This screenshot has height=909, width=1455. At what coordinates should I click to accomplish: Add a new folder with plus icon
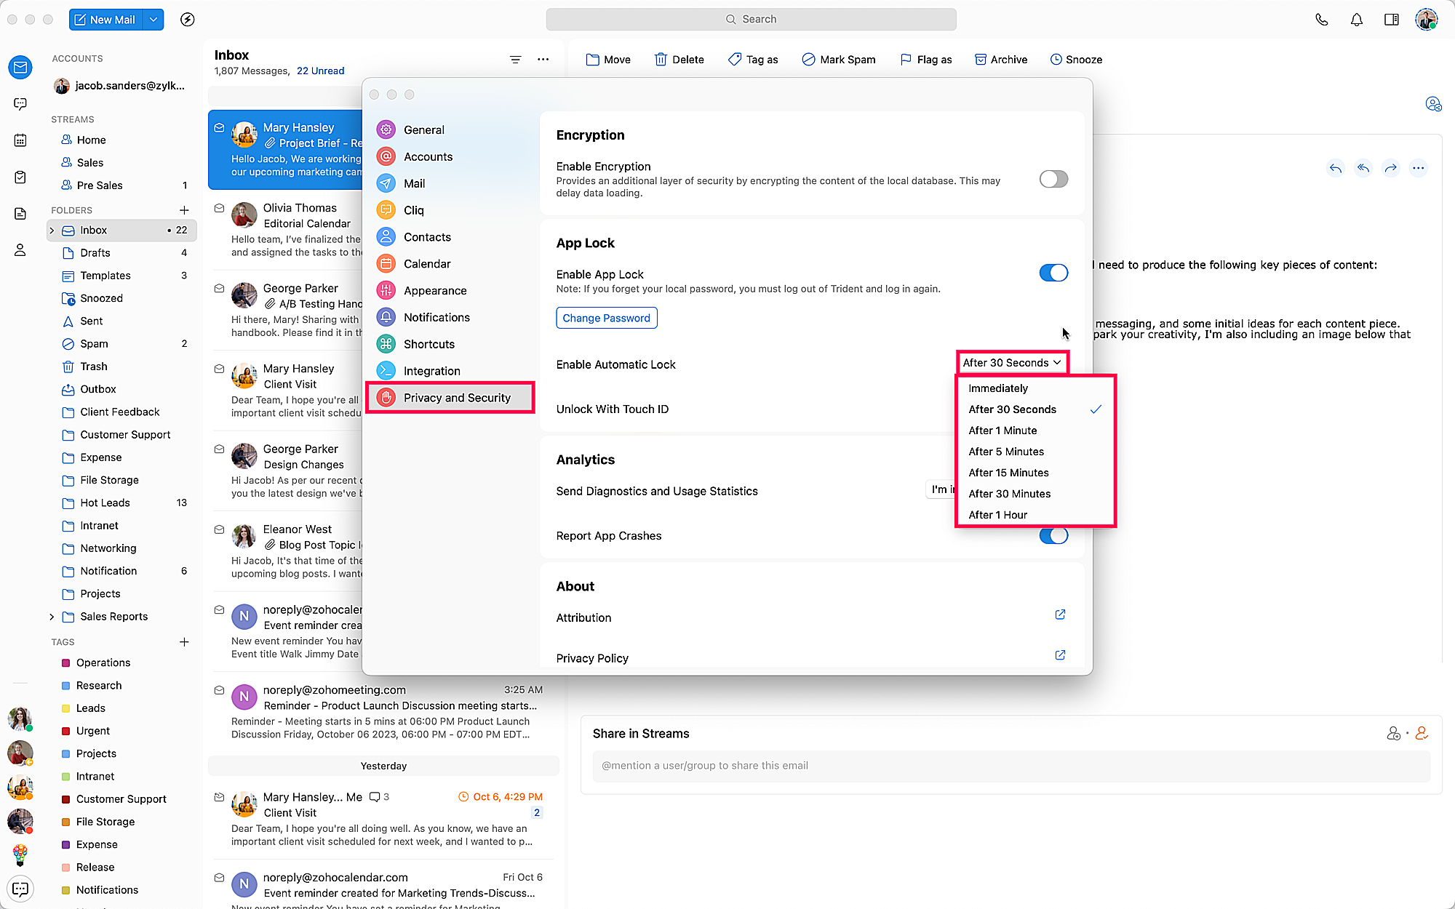coord(184,210)
